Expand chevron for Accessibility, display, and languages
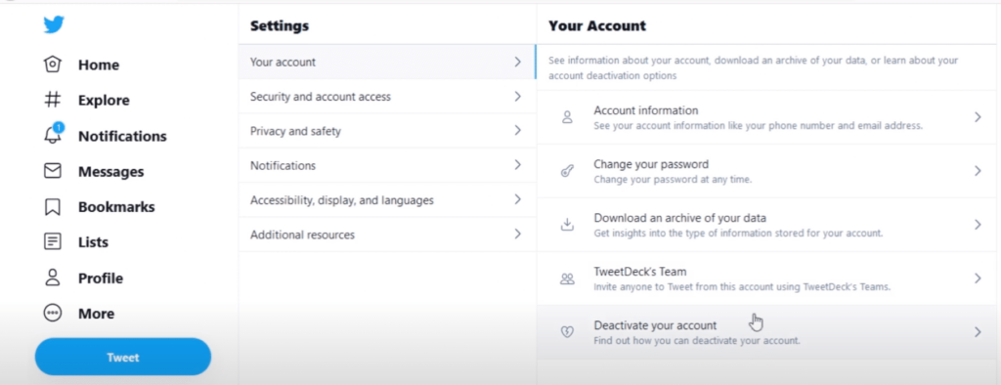Viewport: 1001px width, 385px height. pos(518,199)
